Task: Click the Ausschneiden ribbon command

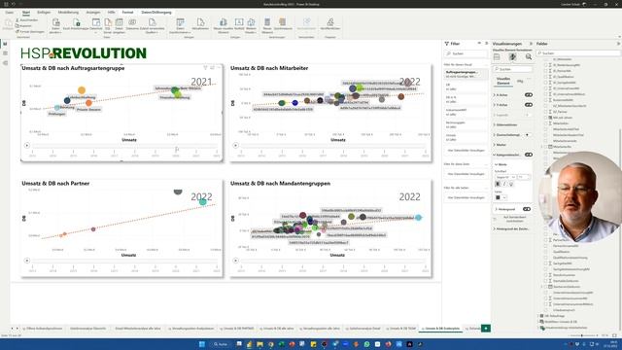Action: [27, 20]
